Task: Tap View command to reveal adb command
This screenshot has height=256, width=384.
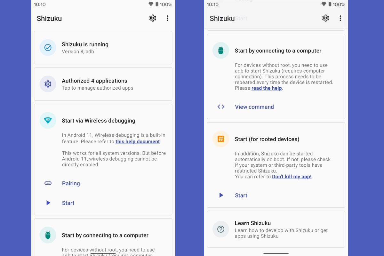Action: tap(254, 107)
